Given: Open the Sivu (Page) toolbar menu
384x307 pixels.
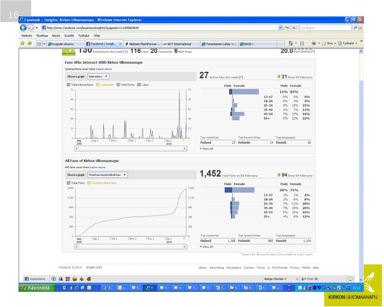Looking at the screenshot, I should [329, 44].
